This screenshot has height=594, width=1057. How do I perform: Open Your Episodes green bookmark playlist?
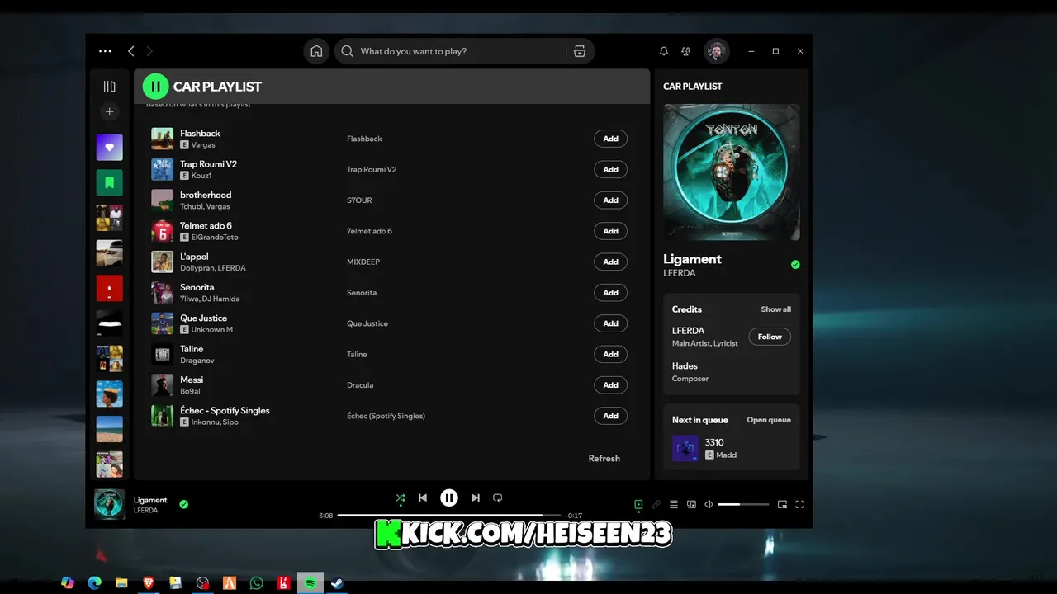(x=109, y=182)
